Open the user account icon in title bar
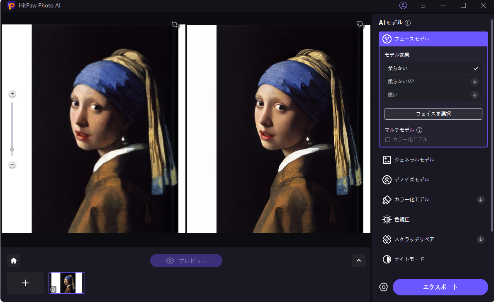 click(x=403, y=5)
